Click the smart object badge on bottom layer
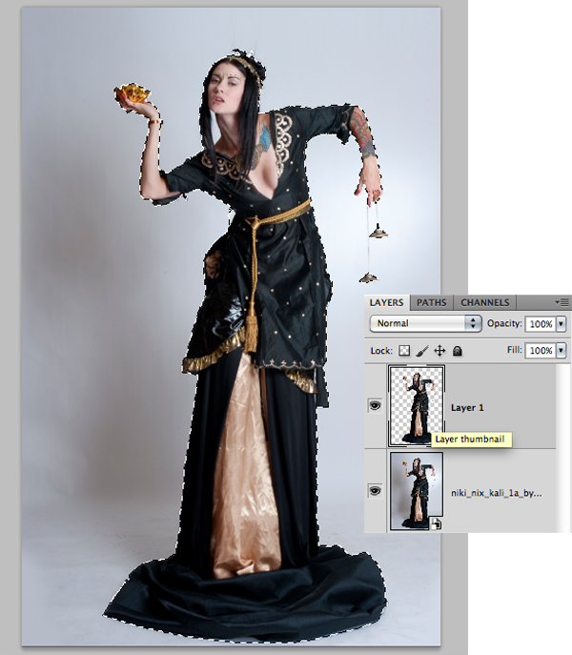The height and width of the screenshot is (655, 572). coord(436,523)
